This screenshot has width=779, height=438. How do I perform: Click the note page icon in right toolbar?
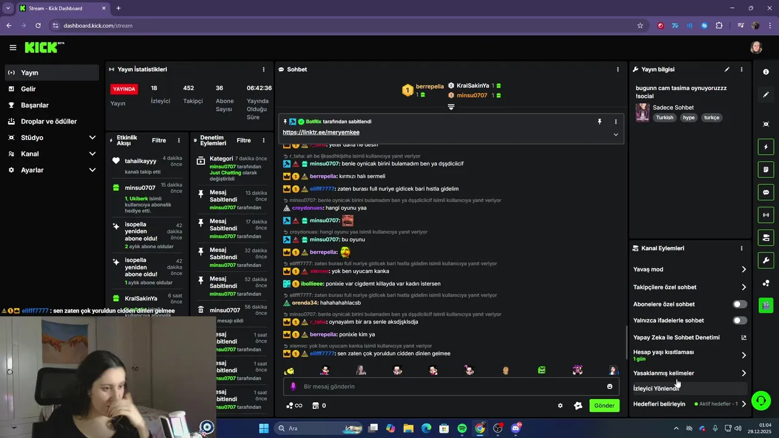click(x=766, y=169)
